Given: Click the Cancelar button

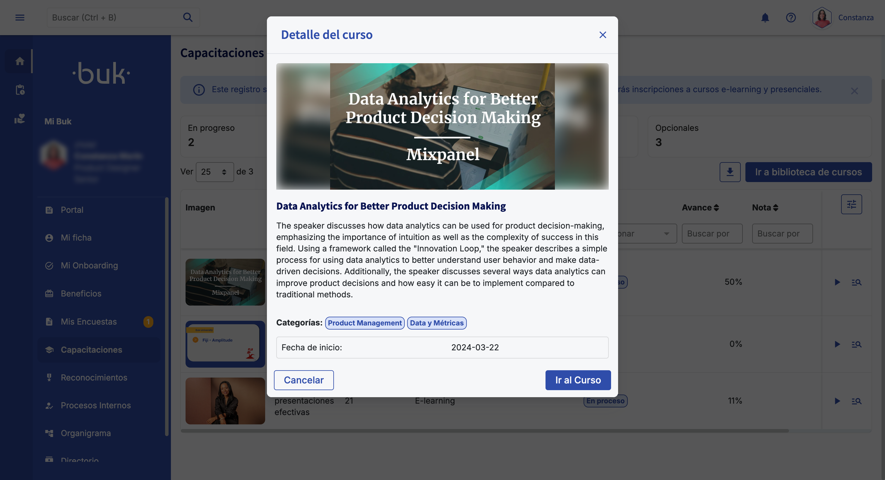Looking at the screenshot, I should 304,380.
